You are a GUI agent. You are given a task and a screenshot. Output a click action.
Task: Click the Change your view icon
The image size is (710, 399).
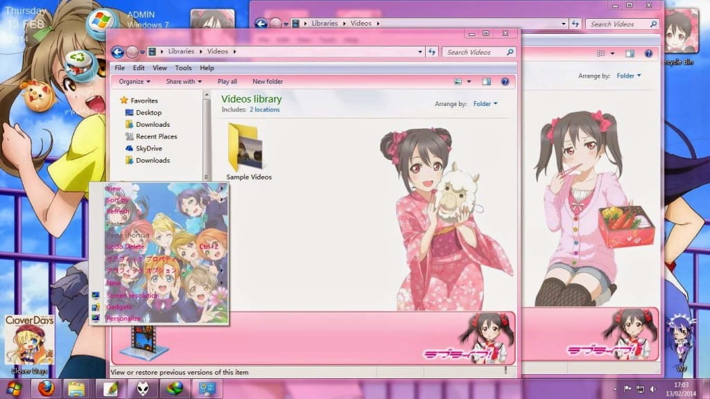[458, 81]
